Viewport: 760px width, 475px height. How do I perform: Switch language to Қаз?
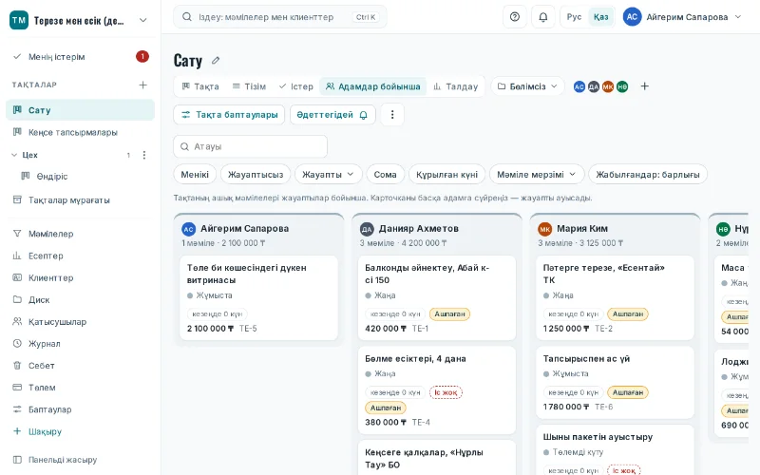pyautogui.click(x=600, y=17)
